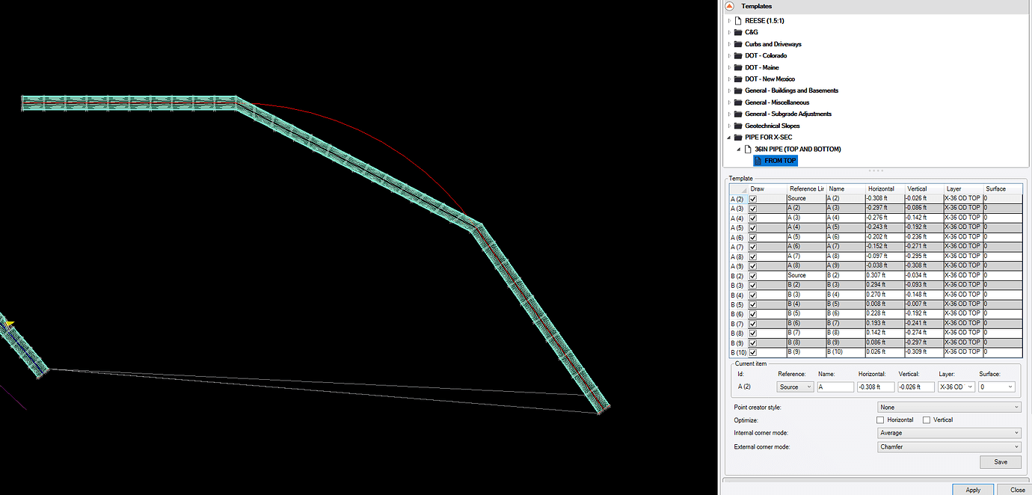Click the Horizontal cell 0.008 ft
This screenshot has height=495, width=1032.
click(x=885, y=304)
